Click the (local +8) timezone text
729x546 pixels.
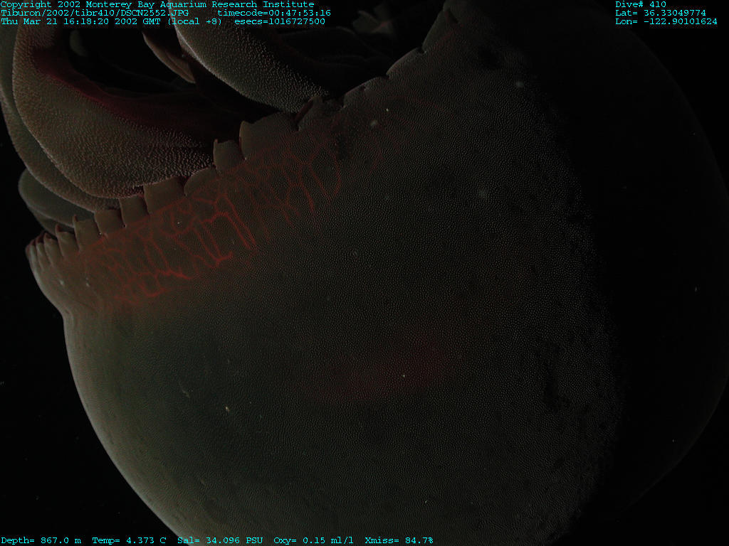tap(195, 21)
